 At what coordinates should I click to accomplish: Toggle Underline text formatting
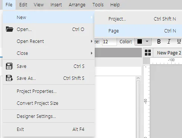(179, 41)
